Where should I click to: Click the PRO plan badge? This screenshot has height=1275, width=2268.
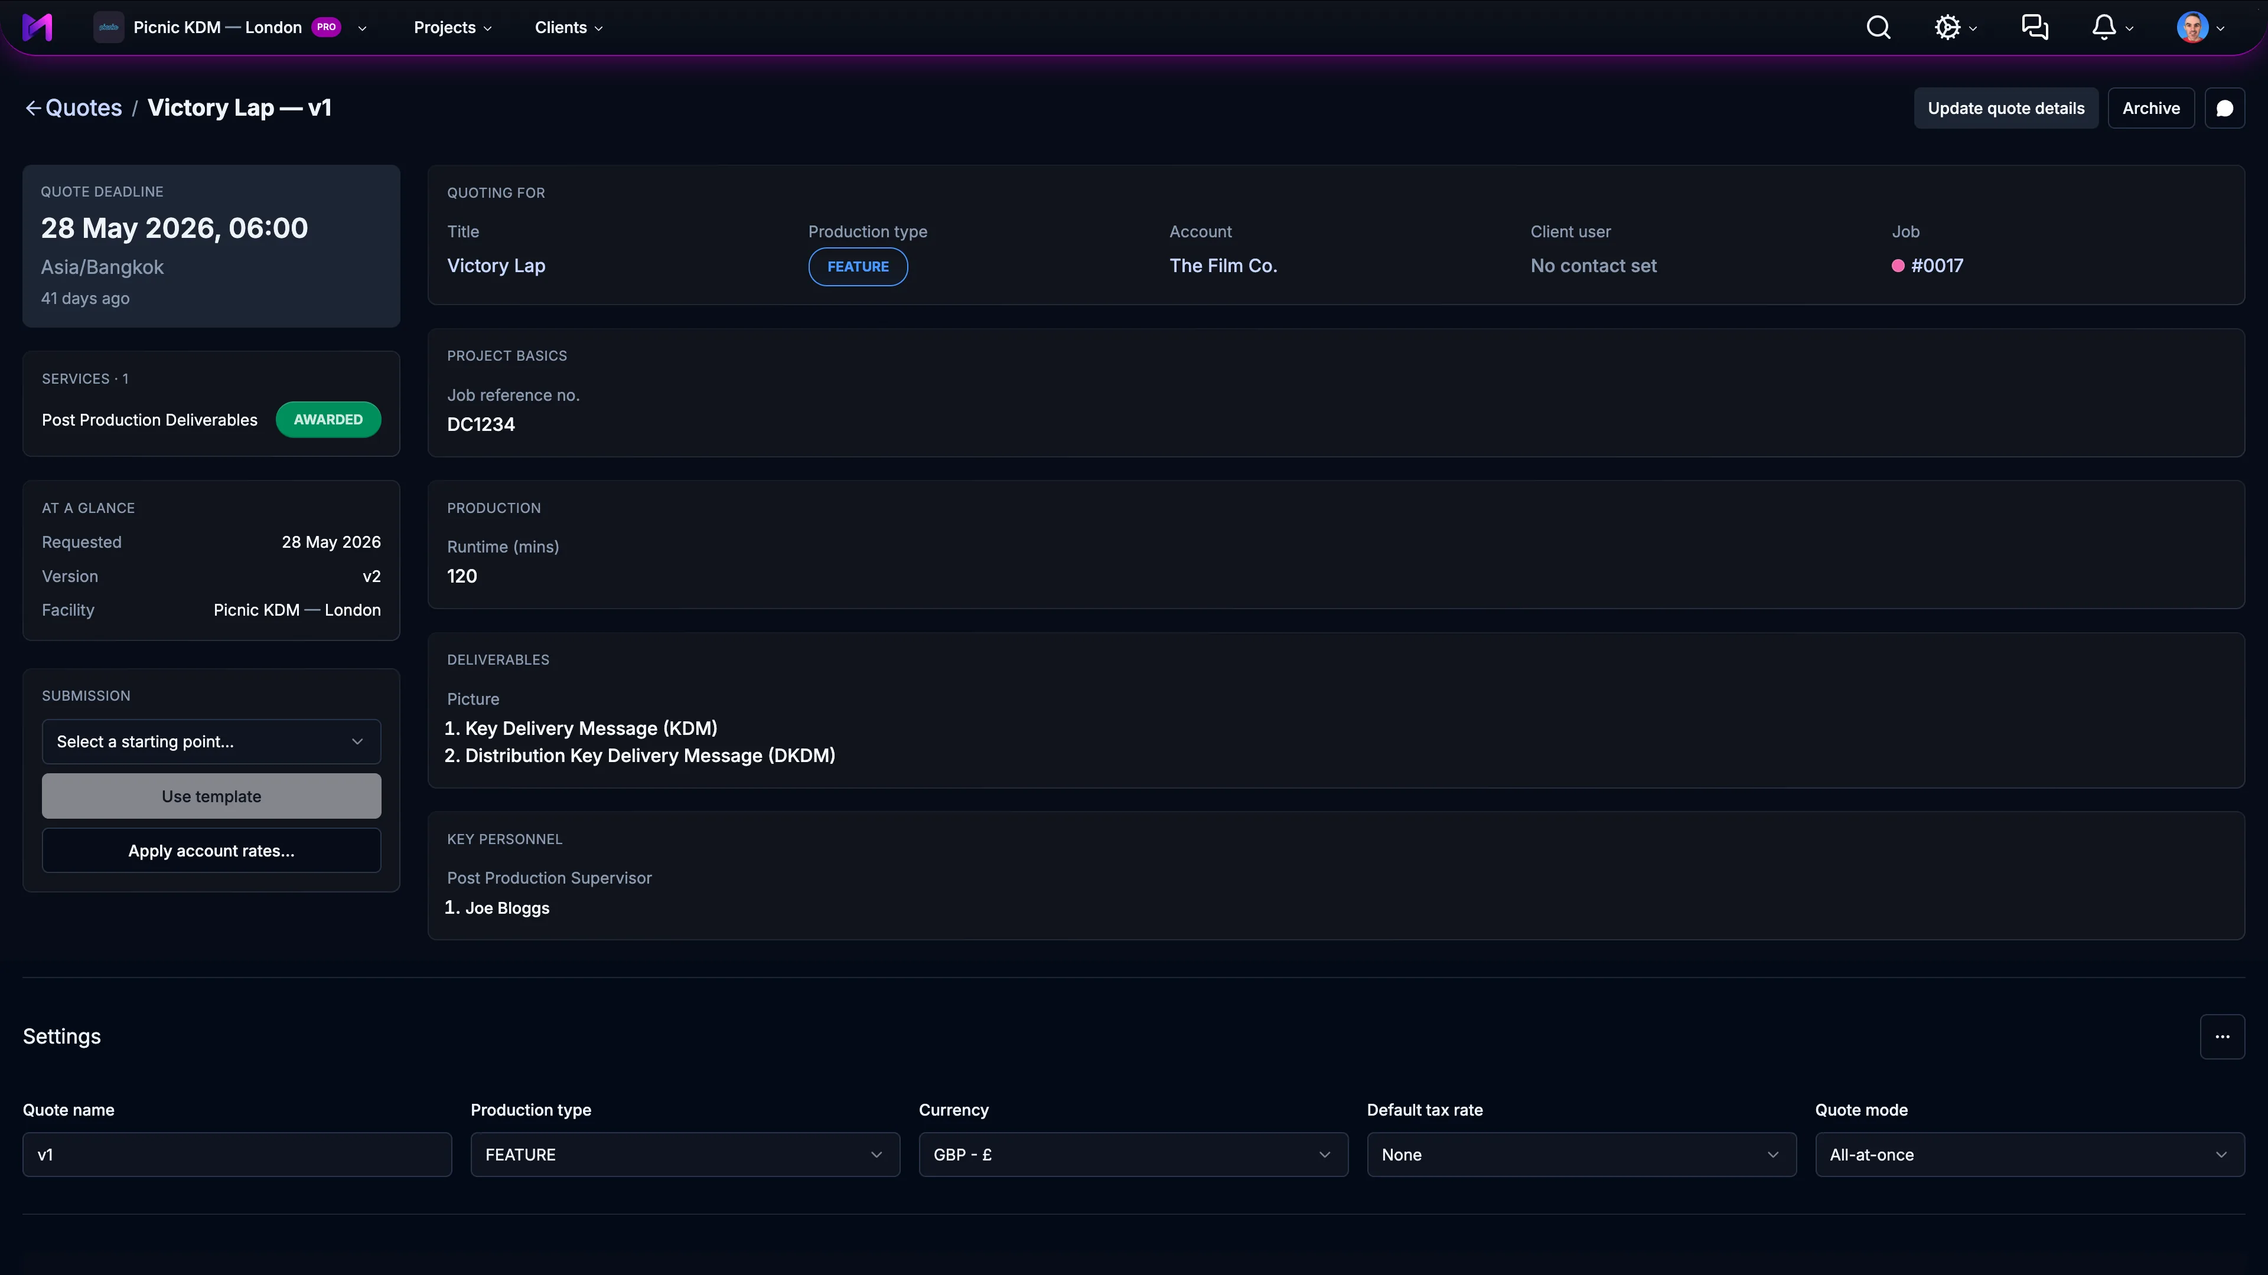(326, 27)
